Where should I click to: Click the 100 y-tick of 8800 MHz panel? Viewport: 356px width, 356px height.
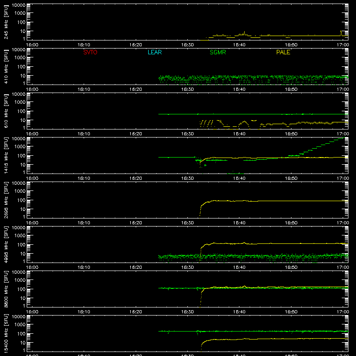point(21,289)
